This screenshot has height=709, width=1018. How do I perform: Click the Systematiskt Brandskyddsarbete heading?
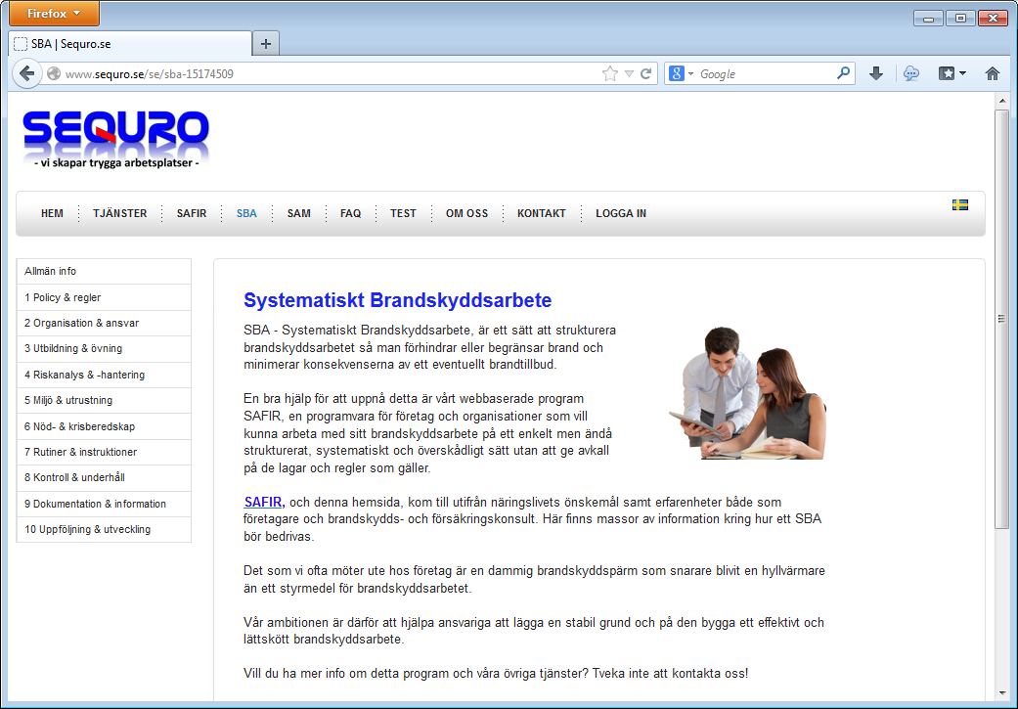point(397,300)
